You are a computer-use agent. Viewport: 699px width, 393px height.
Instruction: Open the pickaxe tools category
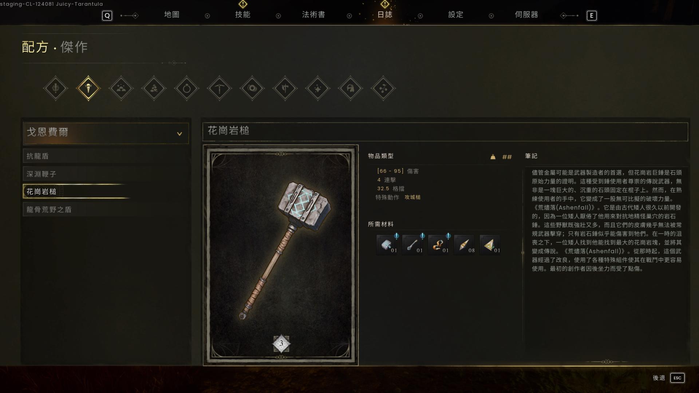[219, 88]
